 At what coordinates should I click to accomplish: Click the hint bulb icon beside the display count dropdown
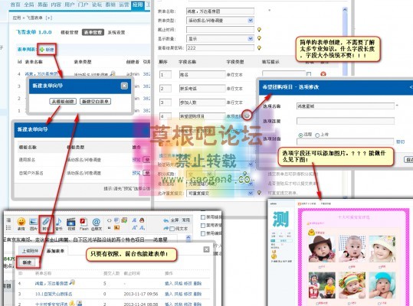point(259,38)
